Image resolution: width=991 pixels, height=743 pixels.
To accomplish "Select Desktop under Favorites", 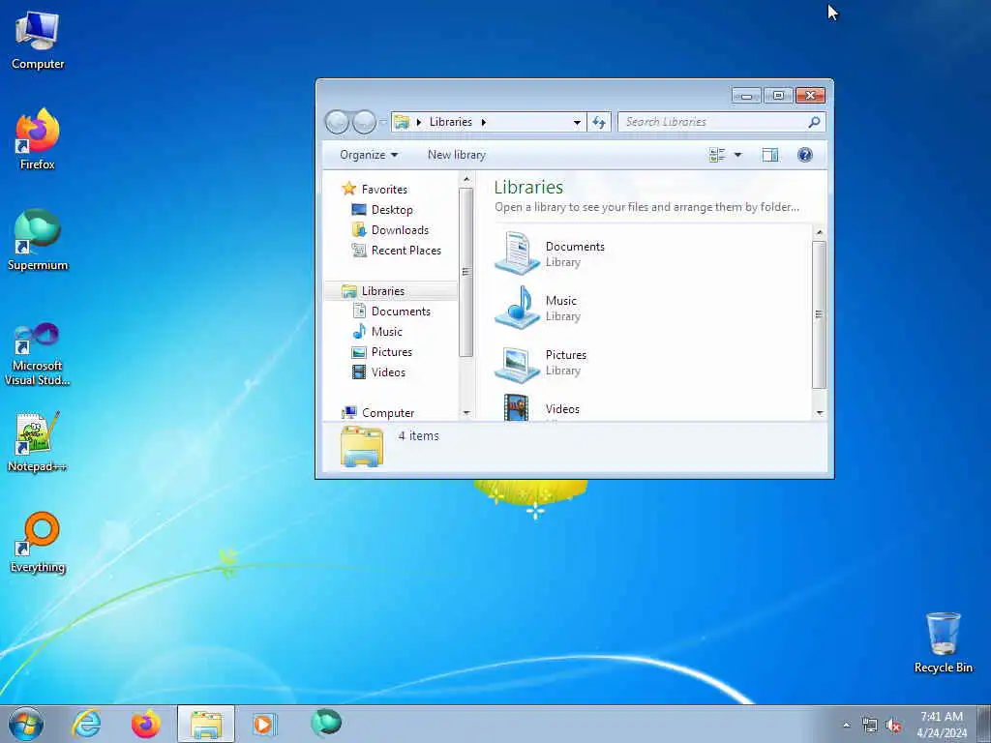I will 381,210.
